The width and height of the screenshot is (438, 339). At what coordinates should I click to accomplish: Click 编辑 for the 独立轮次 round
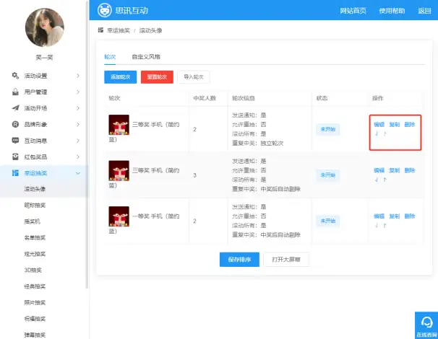click(379, 124)
